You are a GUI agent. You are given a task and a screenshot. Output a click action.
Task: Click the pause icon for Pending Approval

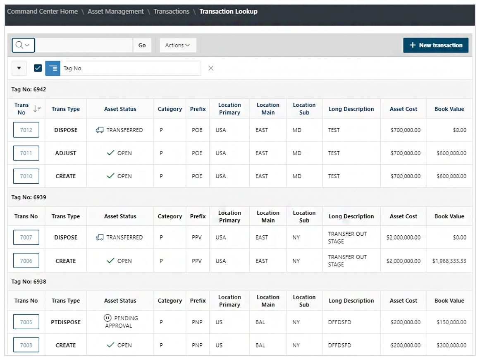coord(107,318)
